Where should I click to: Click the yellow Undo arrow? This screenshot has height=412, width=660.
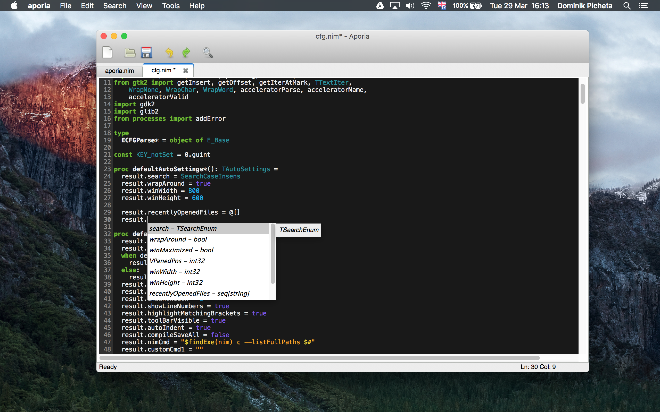[x=169, y=52]
